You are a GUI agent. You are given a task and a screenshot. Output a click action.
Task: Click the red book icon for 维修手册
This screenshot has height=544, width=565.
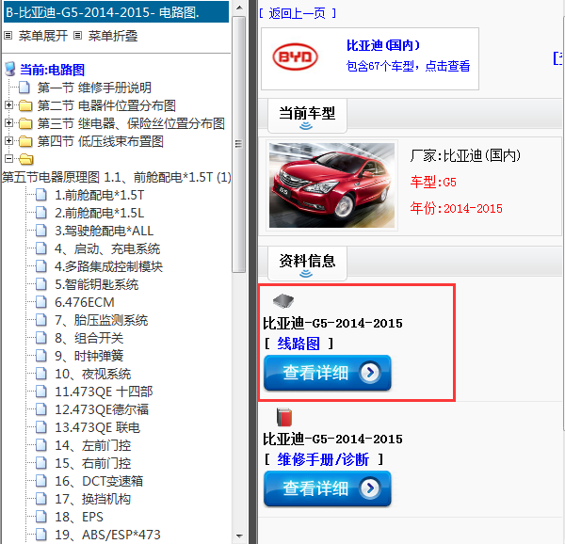tap(284, 417)
